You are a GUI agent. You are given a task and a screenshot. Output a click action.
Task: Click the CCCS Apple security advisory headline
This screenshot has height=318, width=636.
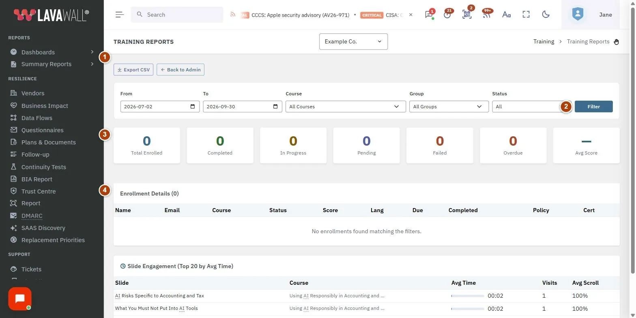(x=300, y=15)
